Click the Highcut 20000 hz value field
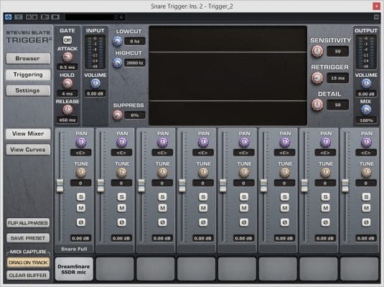Image resolution: width=384 pixels, height=287 pixels. [135, 62]
